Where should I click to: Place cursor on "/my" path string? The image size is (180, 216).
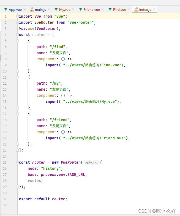pyautogui.click(x=55, y=83)
